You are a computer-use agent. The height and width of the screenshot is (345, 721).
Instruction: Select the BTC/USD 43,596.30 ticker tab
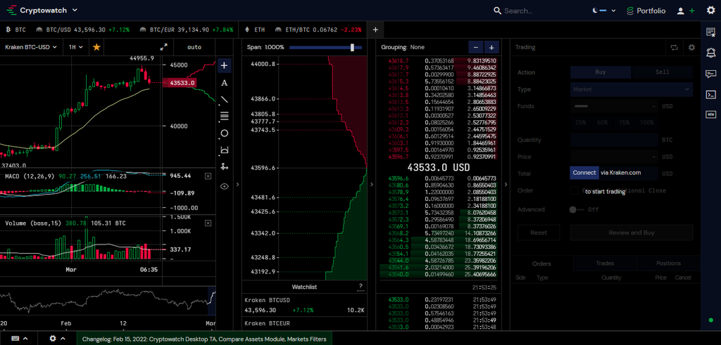83,30
